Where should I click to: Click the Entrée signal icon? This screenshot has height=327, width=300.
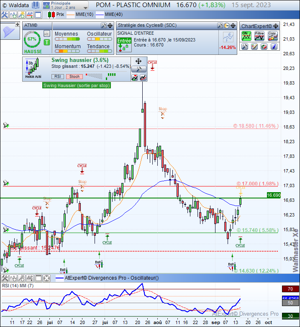[x=124, y=45]
